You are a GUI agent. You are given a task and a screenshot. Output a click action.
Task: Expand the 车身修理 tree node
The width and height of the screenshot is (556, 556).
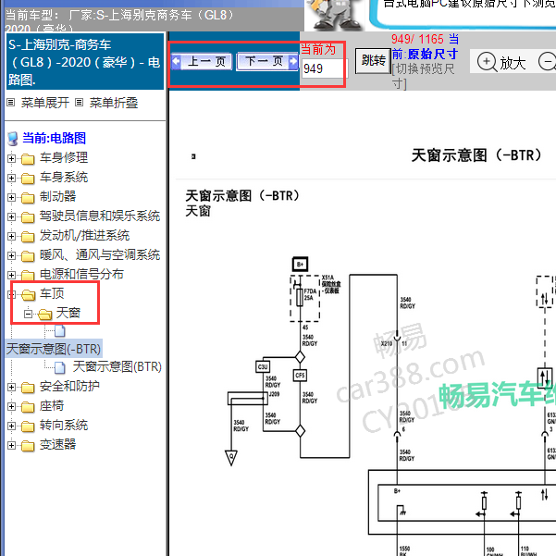coord(11,158)
